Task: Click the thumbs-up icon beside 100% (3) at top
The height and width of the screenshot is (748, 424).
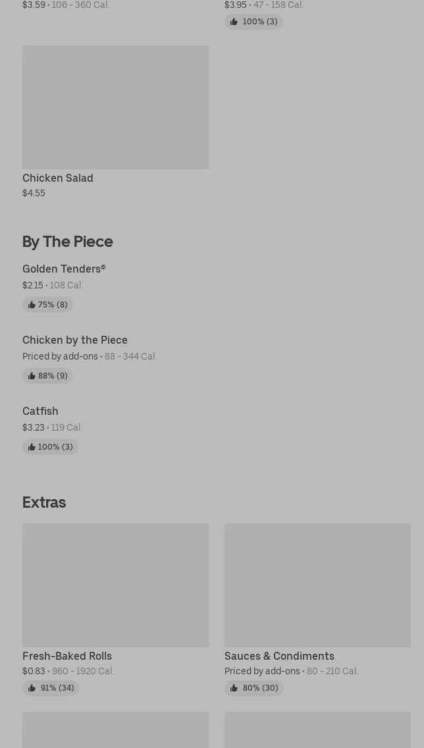Action: [x=234, y=22]
